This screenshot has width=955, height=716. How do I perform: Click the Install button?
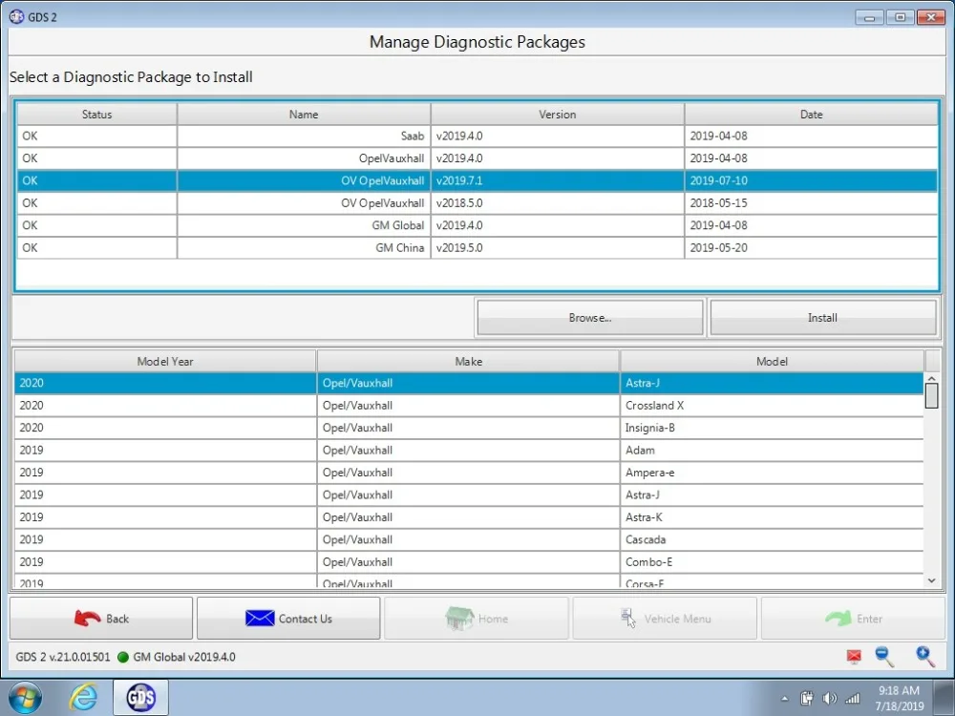(823, 317)
